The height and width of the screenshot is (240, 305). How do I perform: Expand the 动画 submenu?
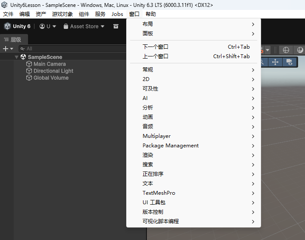[193, 117]
